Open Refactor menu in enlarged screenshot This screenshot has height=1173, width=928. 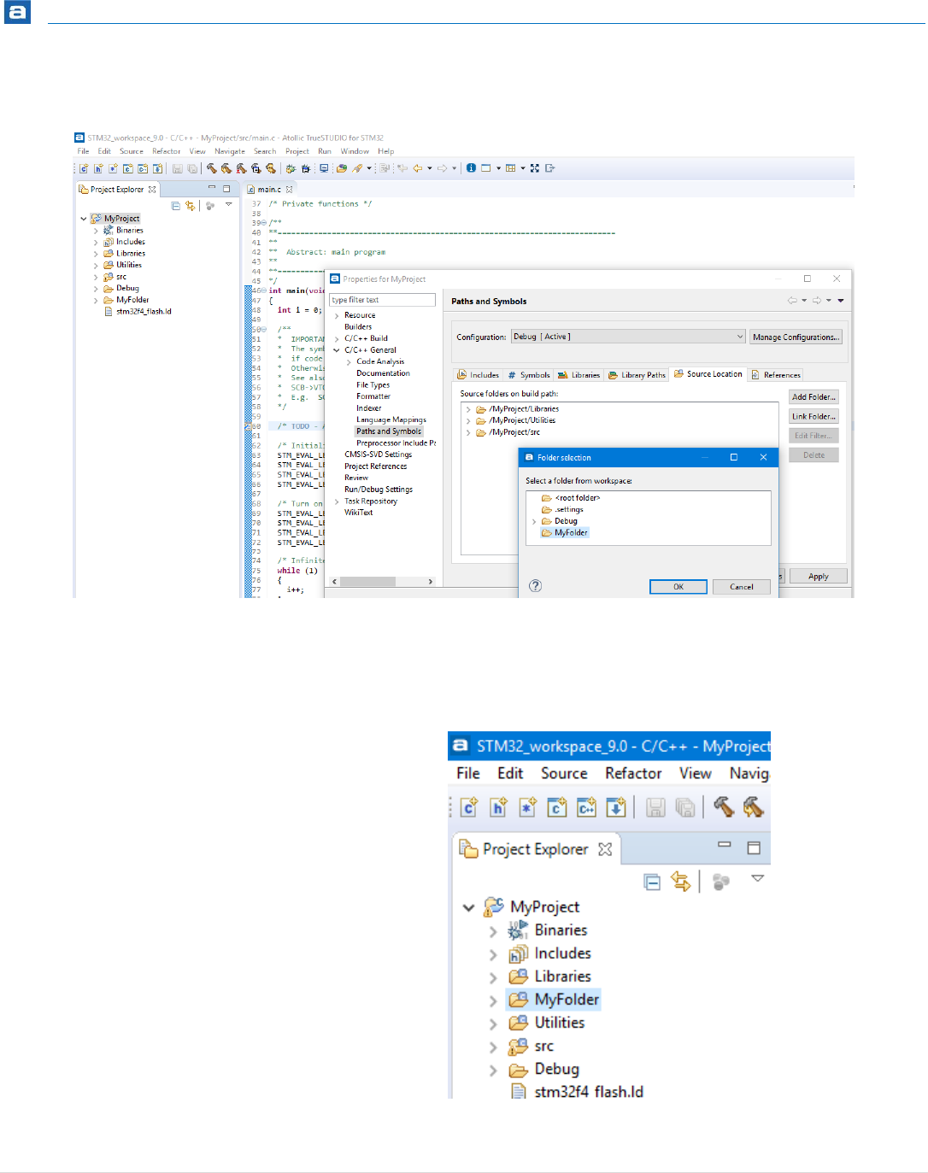pos(633,773)
